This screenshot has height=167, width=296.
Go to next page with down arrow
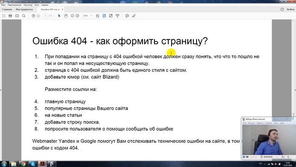point(38,16)
